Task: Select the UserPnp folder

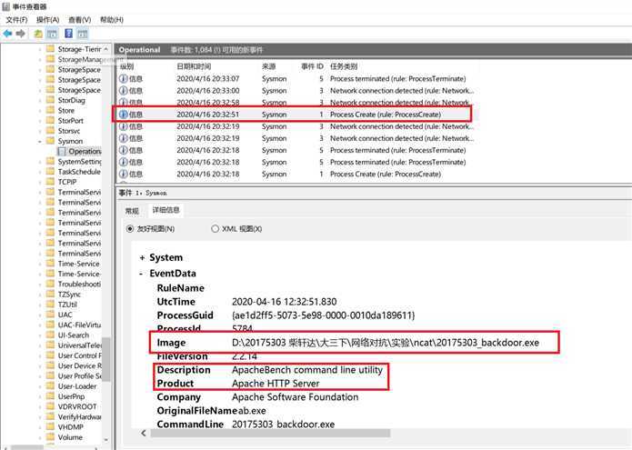Action: pos(71,396)
